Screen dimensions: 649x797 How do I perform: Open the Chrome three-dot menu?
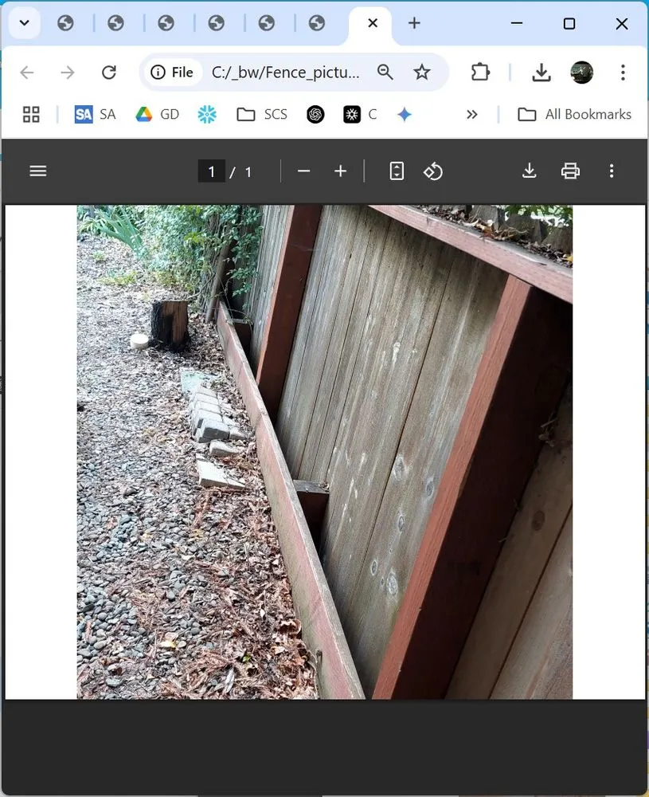[x=623, y=73]
